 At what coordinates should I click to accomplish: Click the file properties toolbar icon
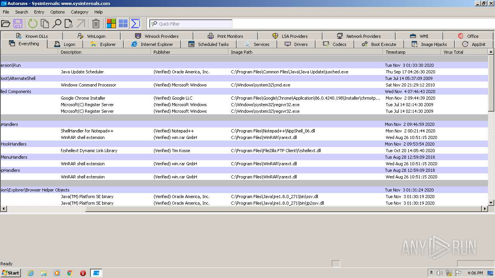(x=69, y=24)
